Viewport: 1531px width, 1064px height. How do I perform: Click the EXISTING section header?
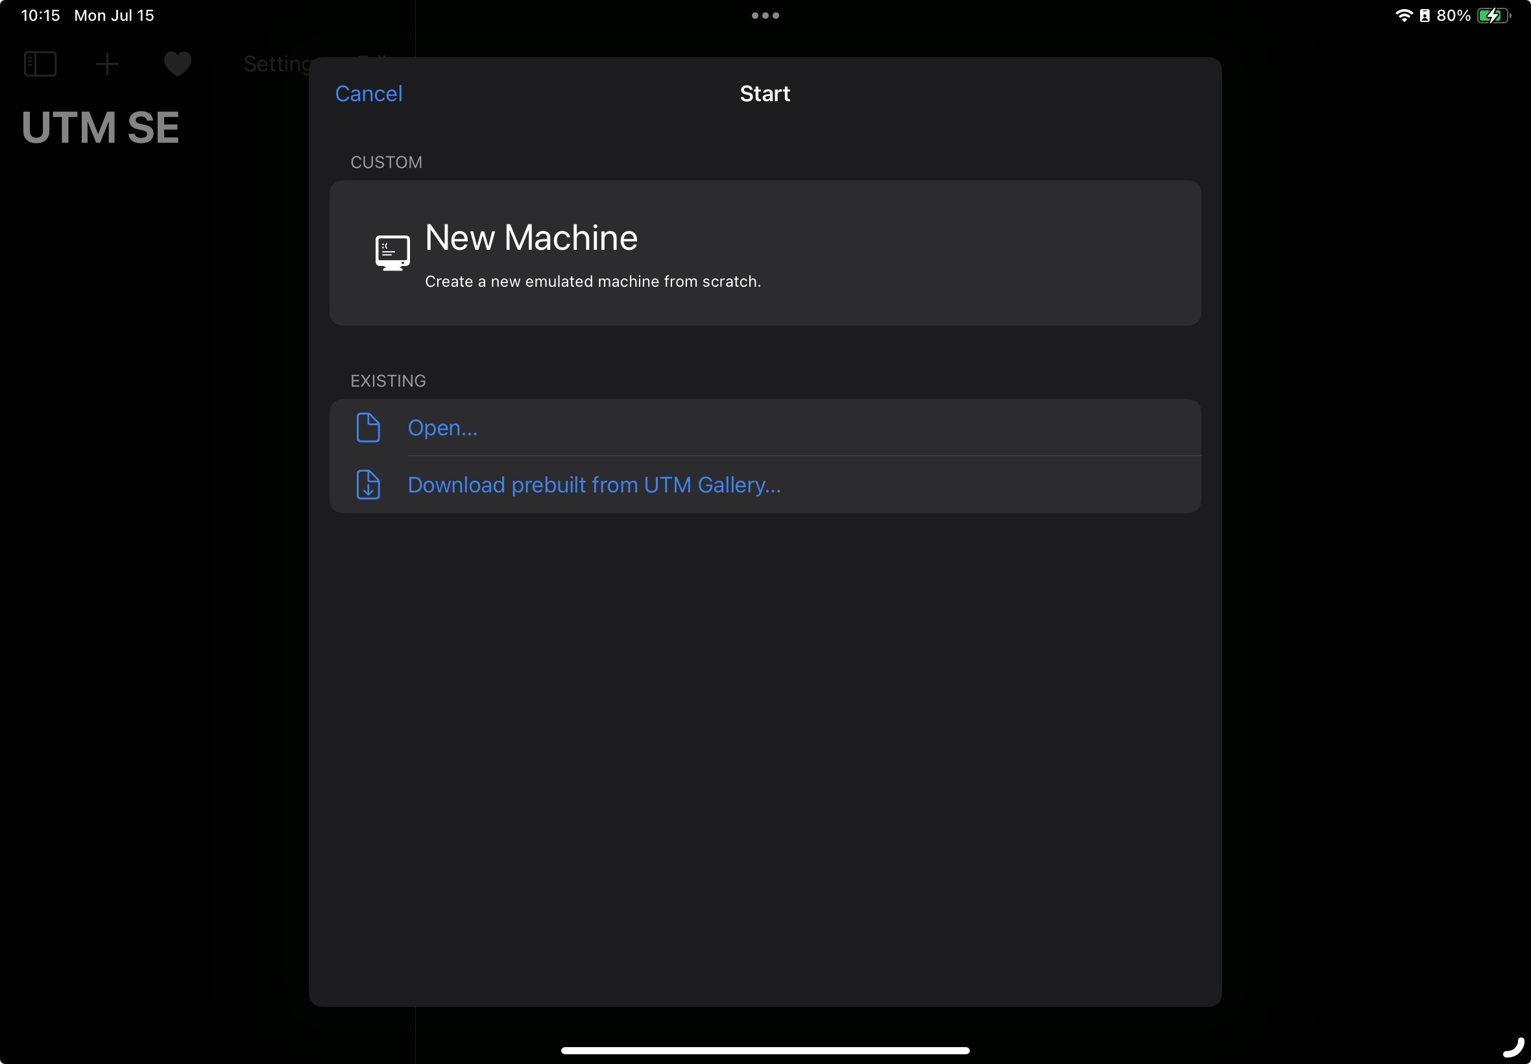(388, 381)
